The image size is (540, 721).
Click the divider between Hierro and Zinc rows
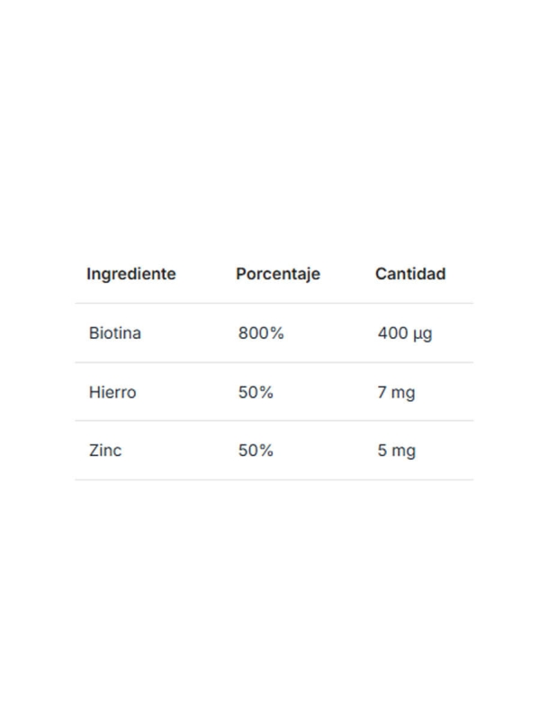click(274, 421)
